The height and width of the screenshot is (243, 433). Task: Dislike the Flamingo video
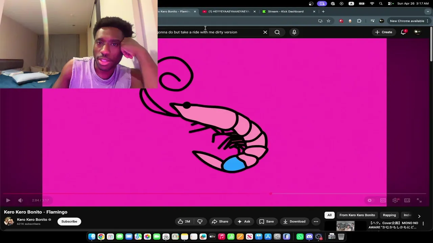coord(200,221)
